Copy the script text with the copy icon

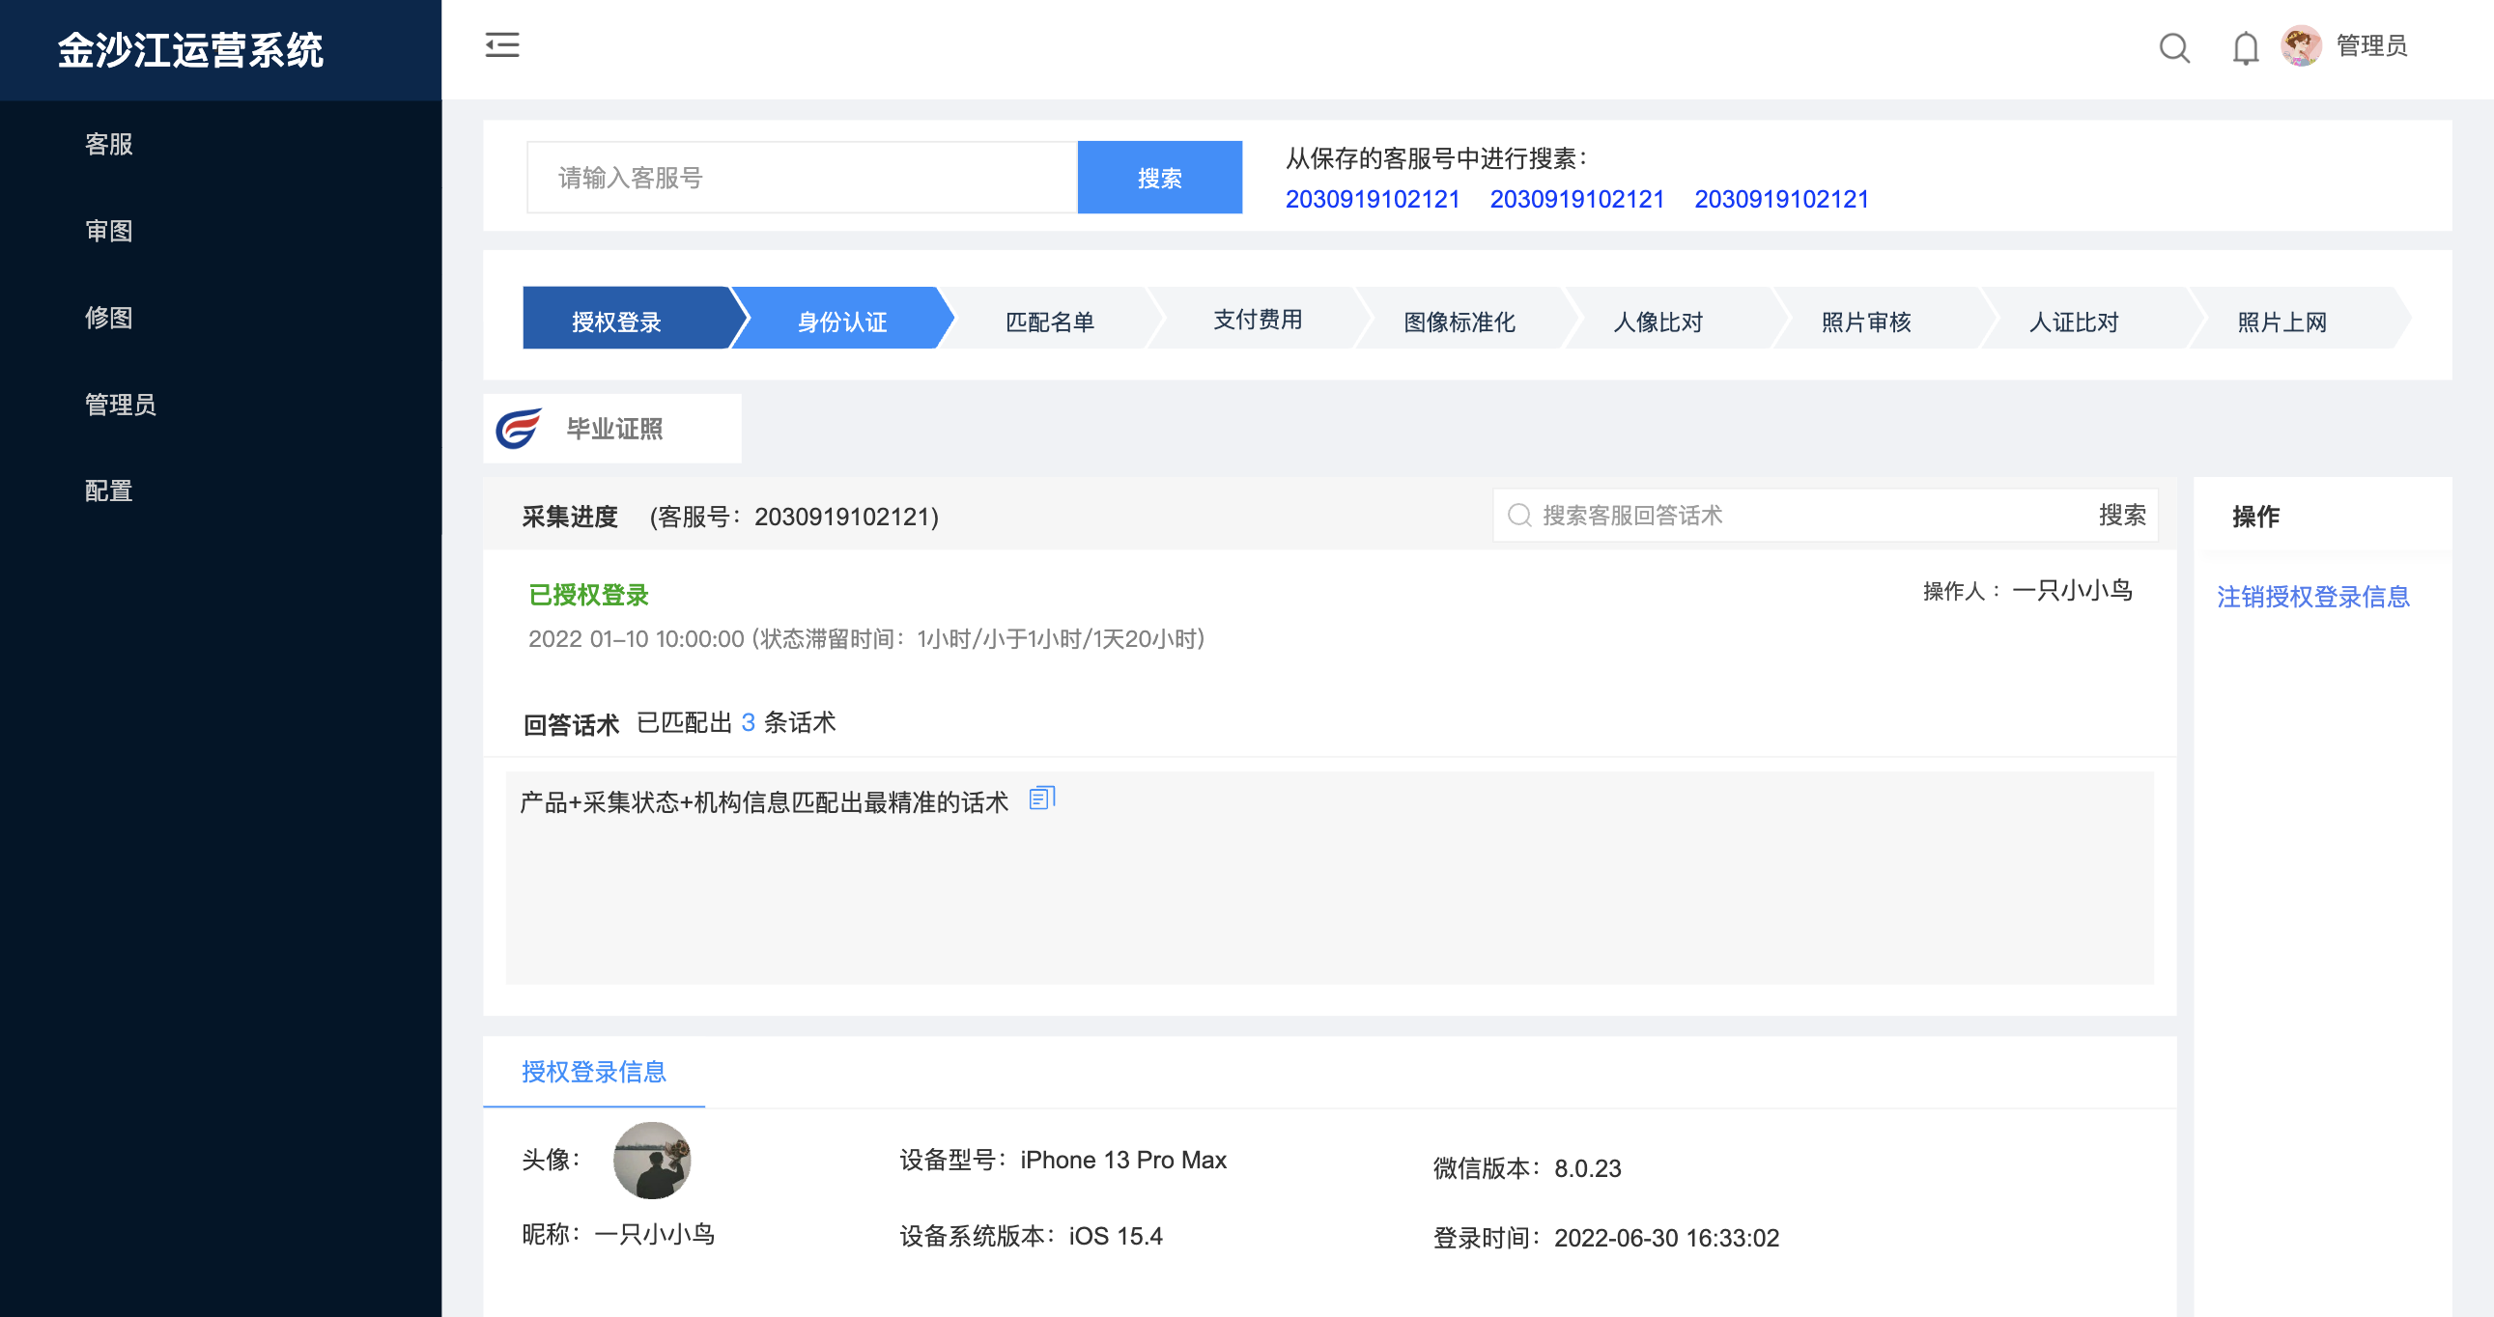pyautogui.click(x=1042, y=799)
